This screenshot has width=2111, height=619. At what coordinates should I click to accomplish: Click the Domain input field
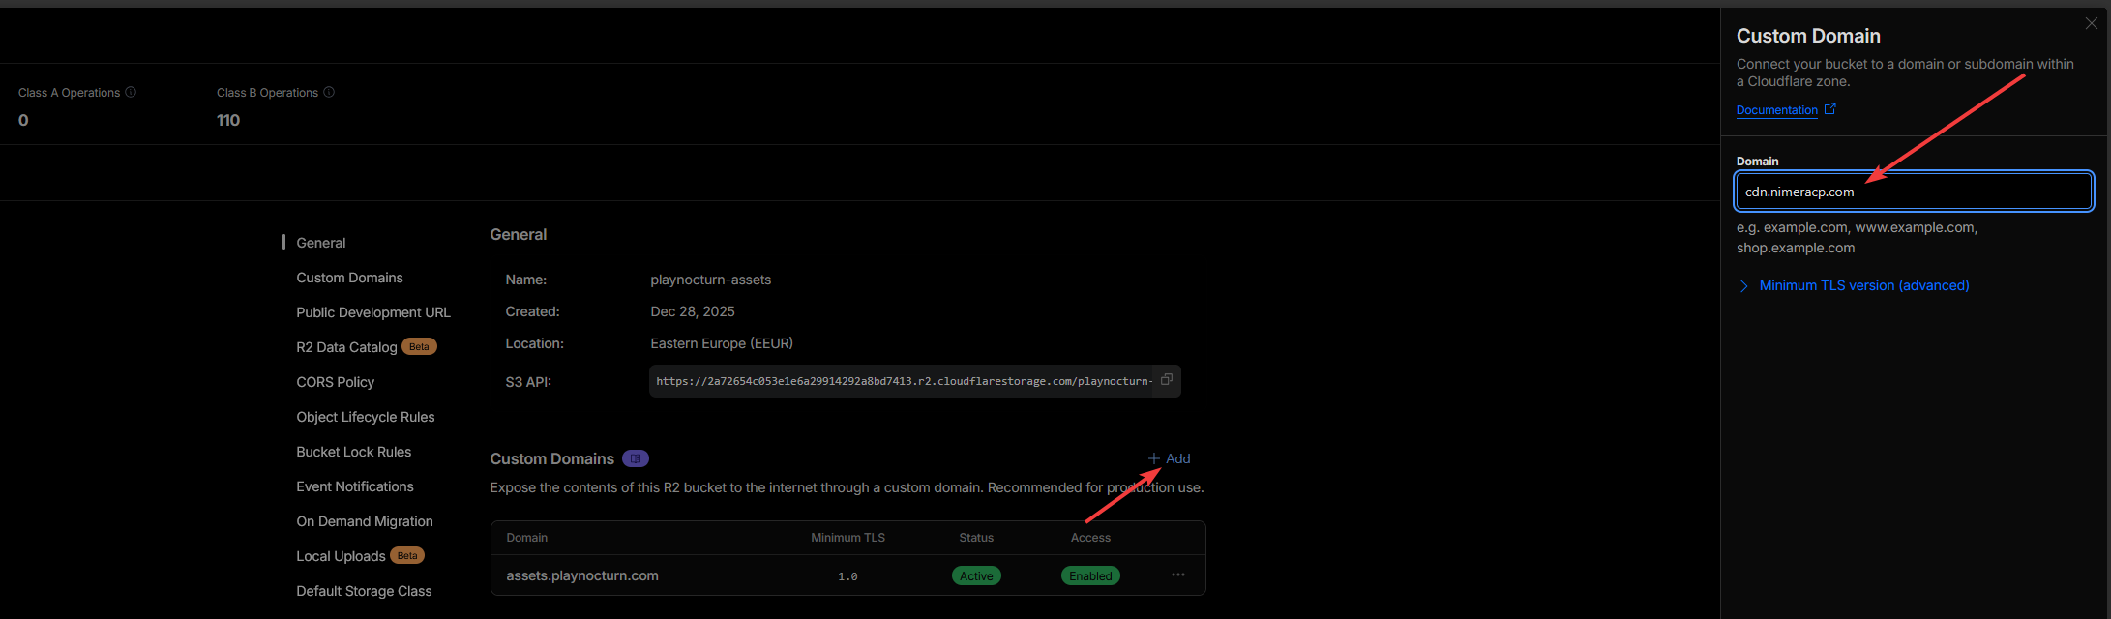tap(1913, 192)
